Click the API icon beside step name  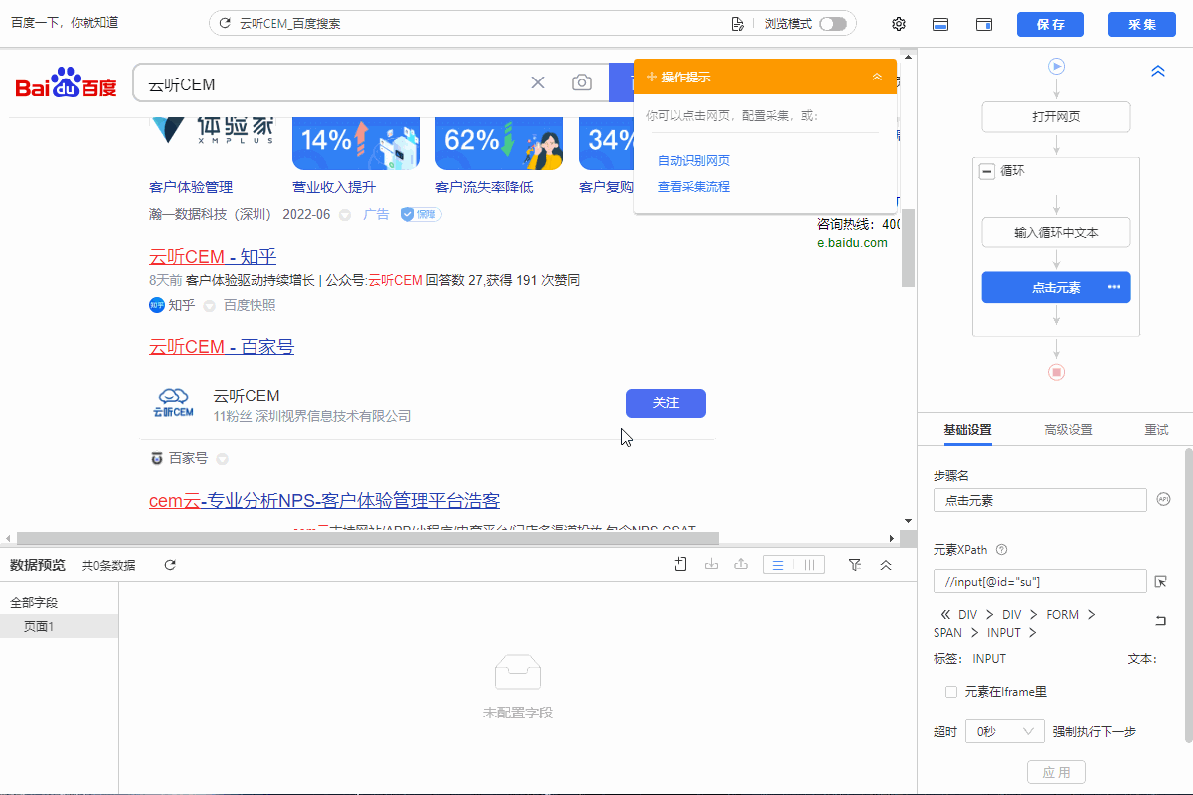(x=1163, y=499)
